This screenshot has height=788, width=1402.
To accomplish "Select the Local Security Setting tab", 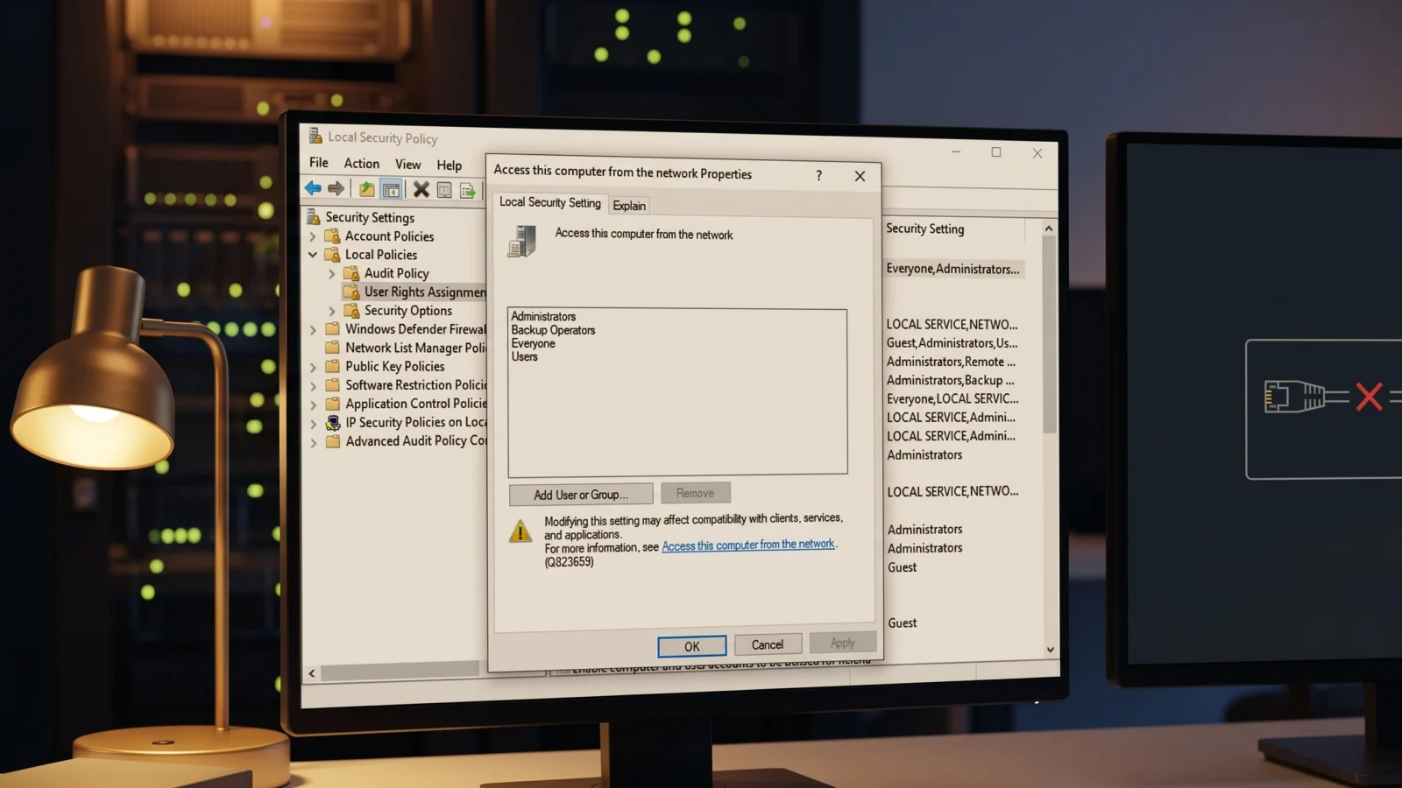I will 550,202.
